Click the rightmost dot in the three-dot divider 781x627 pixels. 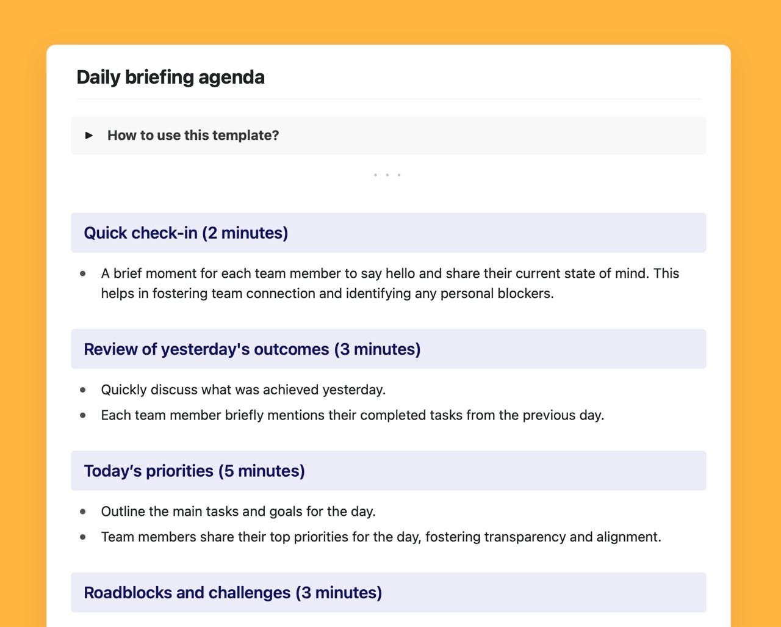click(x=399, y=175)
